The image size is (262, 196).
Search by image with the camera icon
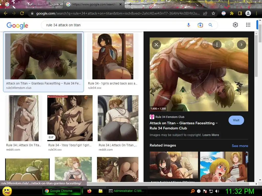[200, 25]
